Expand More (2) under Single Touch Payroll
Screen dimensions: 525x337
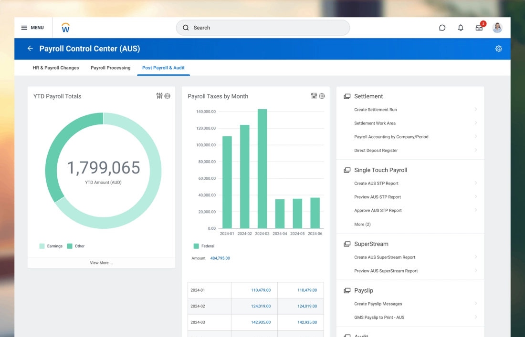[362, 224]
